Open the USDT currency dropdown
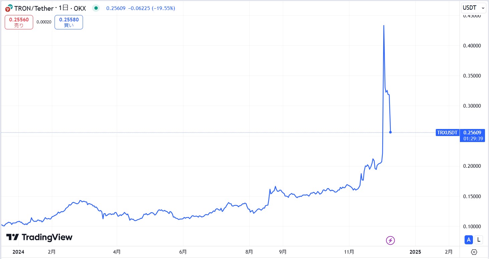 coord(473,7)
